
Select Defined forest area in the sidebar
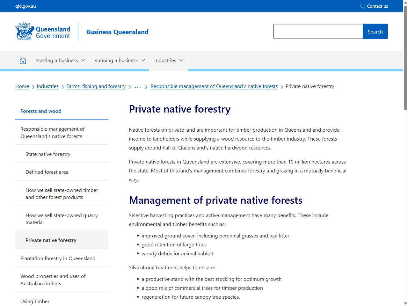[x=47, y=172]
